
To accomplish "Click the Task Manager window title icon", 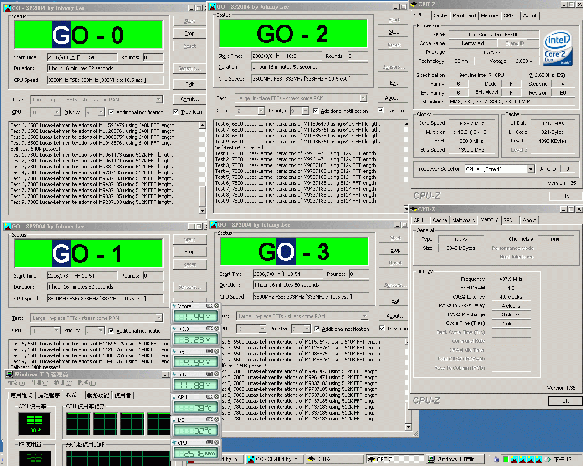I will coord(9,374).
